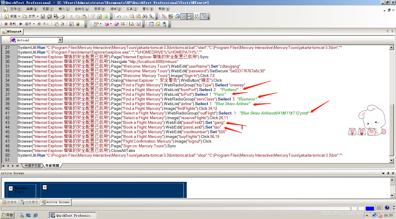Click the Step Generator purple icon
The width and height of the screenshot is (396, 219).
click(116, 24)
